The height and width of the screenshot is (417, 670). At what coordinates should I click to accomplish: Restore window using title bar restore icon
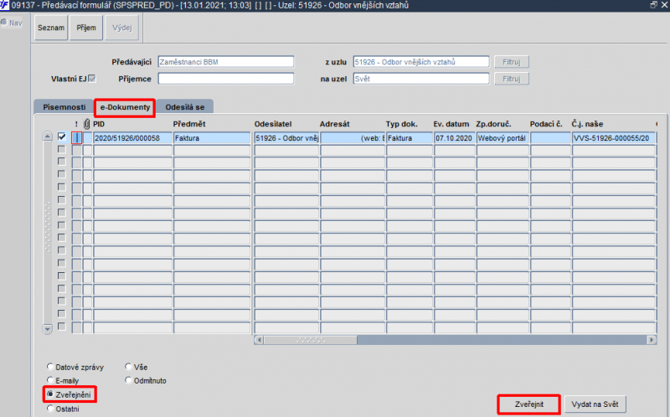point(654,5)
